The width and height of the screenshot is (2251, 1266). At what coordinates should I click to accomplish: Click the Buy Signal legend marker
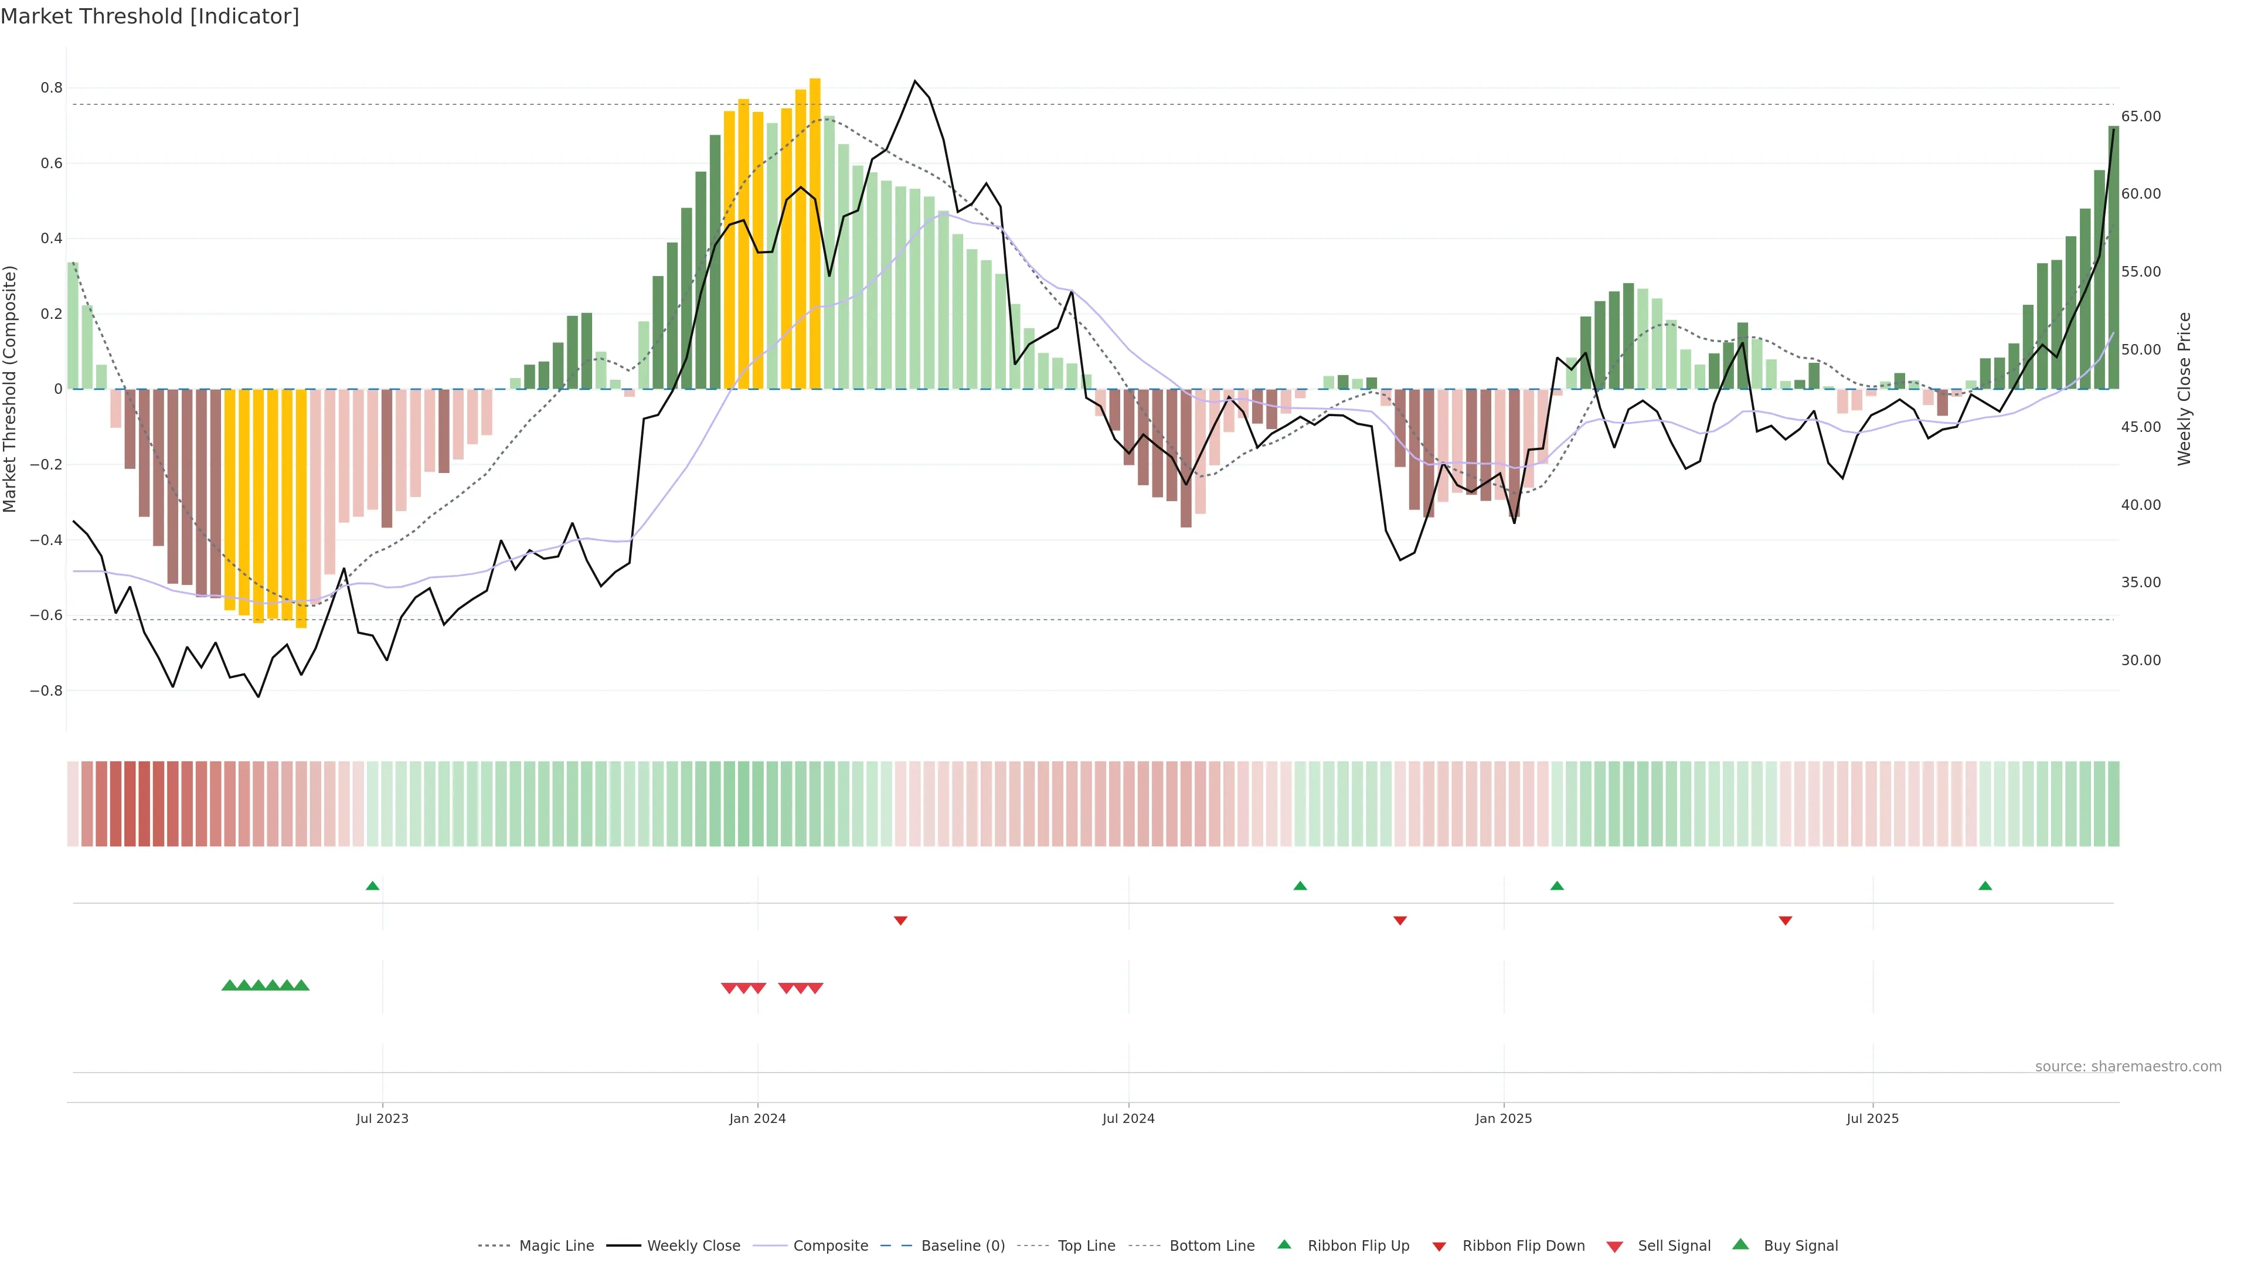[1740, 1245]
